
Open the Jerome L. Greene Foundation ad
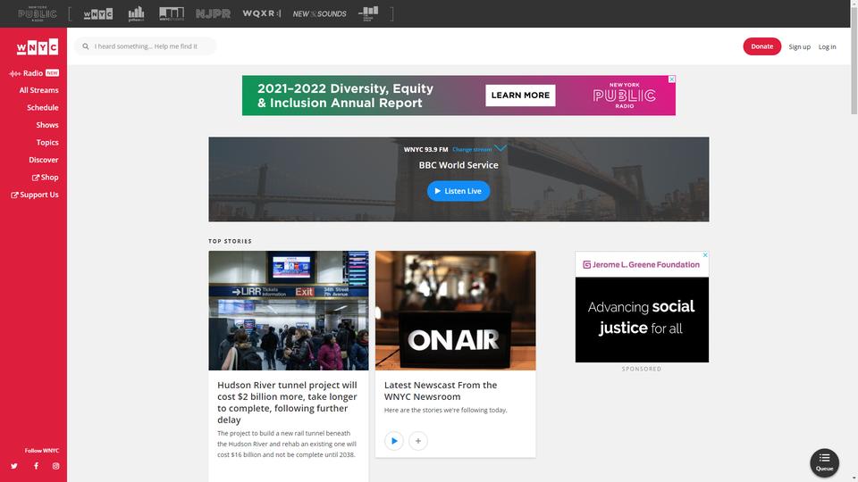tap(642, 306)
